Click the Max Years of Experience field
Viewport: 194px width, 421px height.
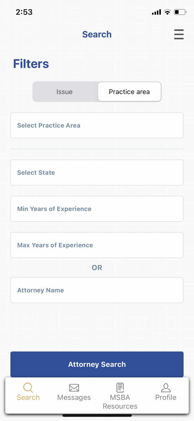click(x=97, y=245)
